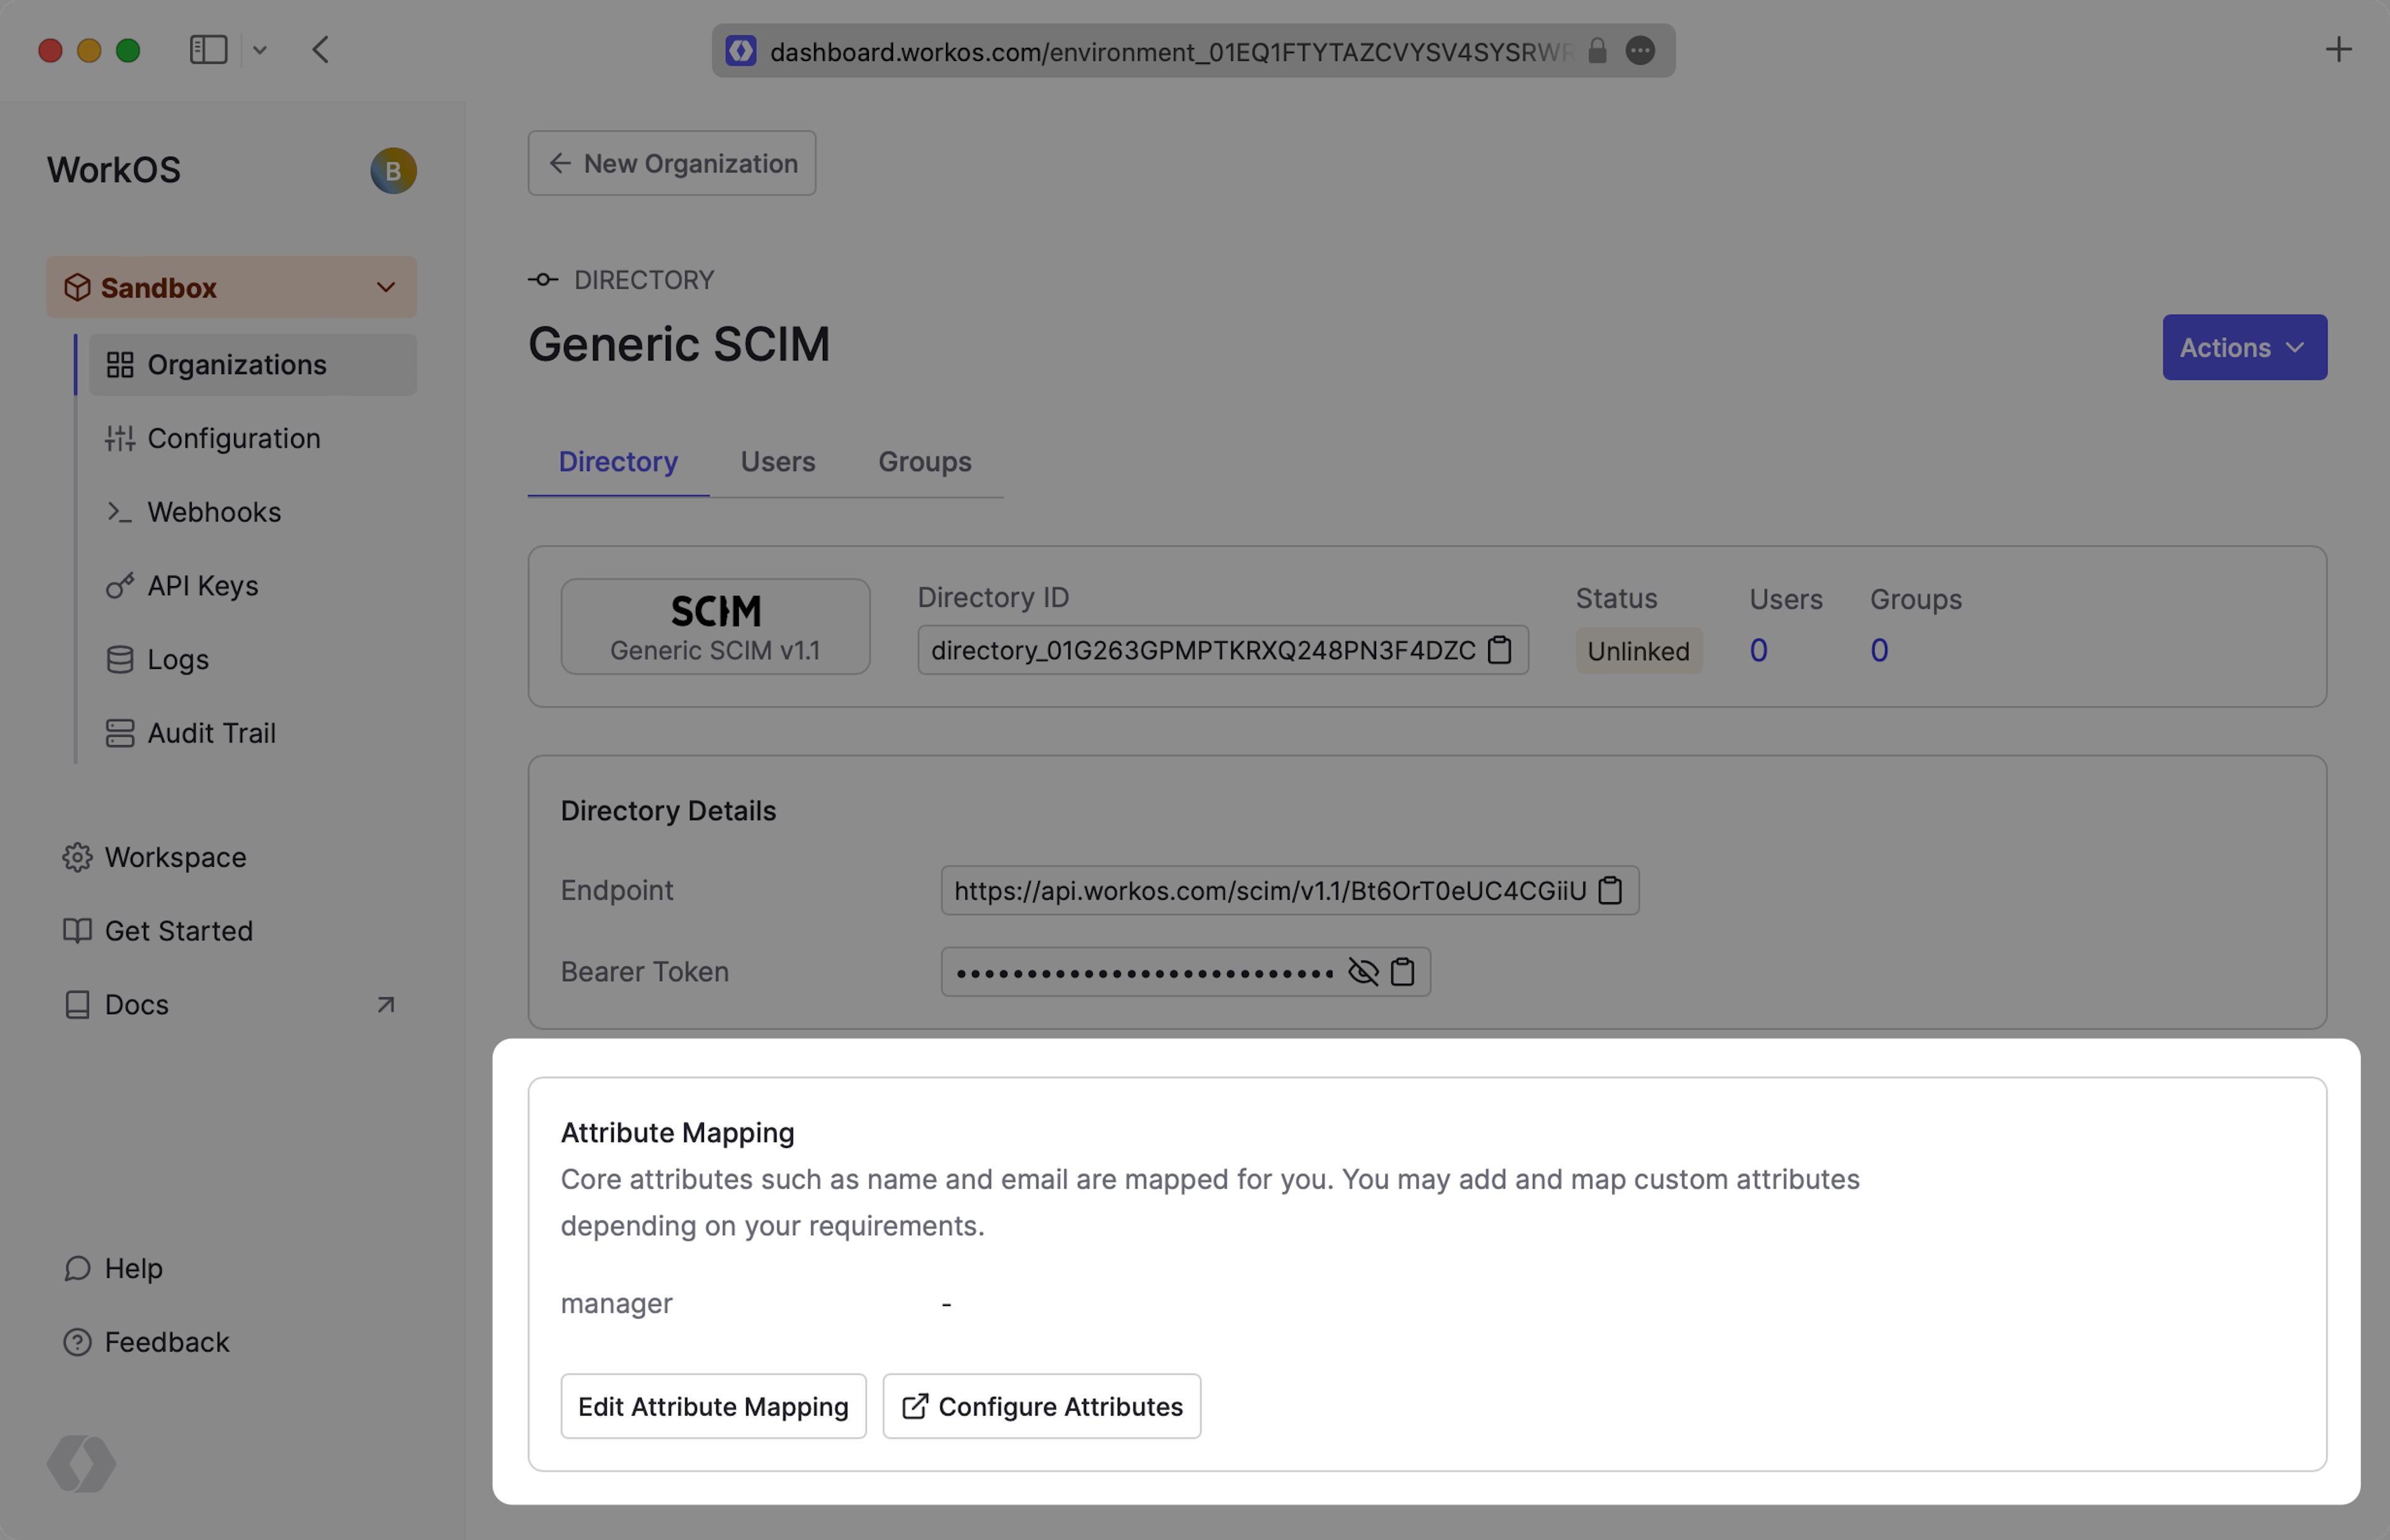Click the Edit Attribute Mapping button
Screen dimensions: 2390x1540
click(713, 1406)
